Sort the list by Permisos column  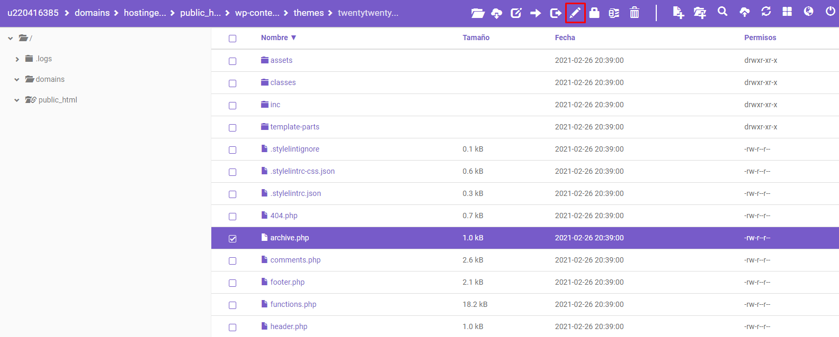click(x=760, y=38)
